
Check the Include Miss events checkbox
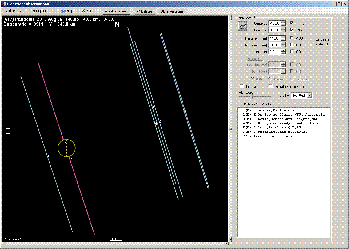pos(271,86)
